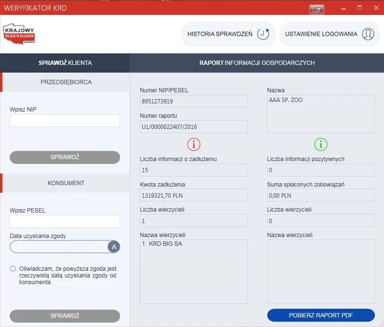This screenshot has width=384, height=327.
Task: Expand the Konsument section header
Action: 66,183
